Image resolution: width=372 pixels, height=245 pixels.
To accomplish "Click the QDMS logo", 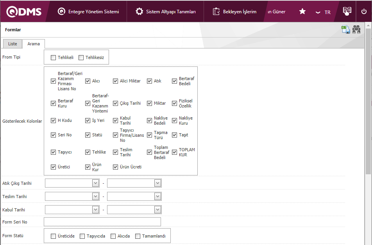I will tap(24, 11).
